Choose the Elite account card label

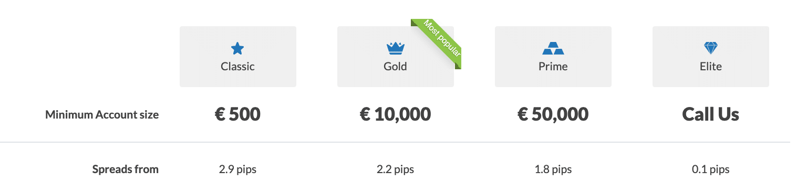click(710, 67)
